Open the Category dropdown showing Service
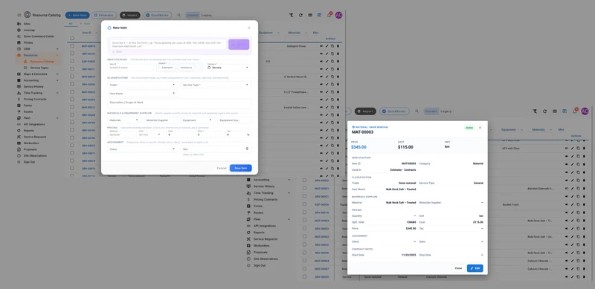The width and height of the screenshot is (595, 289). click(228, 67)
